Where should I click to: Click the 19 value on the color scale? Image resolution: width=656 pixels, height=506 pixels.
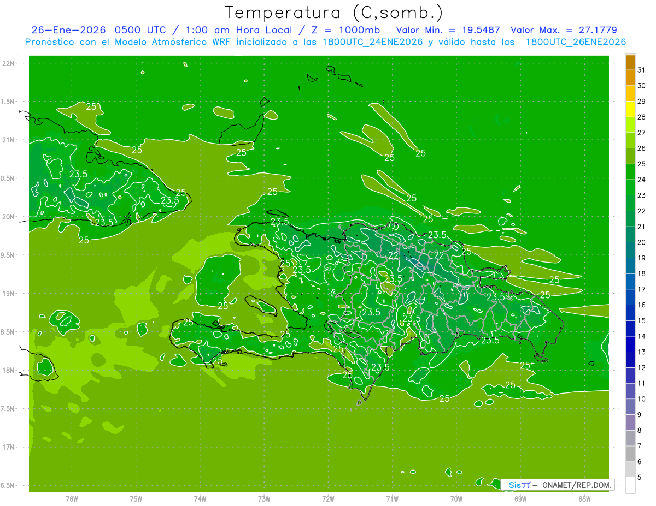(x=641, y=258)
